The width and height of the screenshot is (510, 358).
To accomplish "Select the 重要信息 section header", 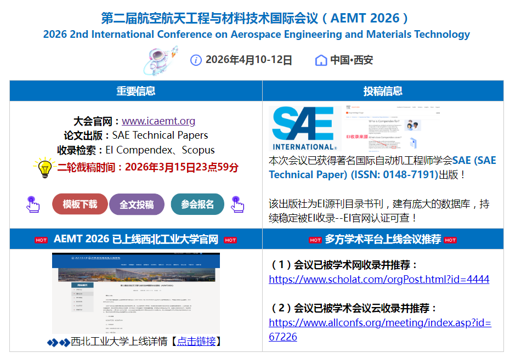I will [x=135, y=90].
